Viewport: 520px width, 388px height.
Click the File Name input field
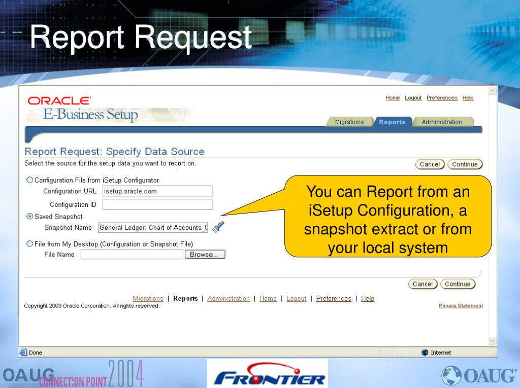coord(132,255)
